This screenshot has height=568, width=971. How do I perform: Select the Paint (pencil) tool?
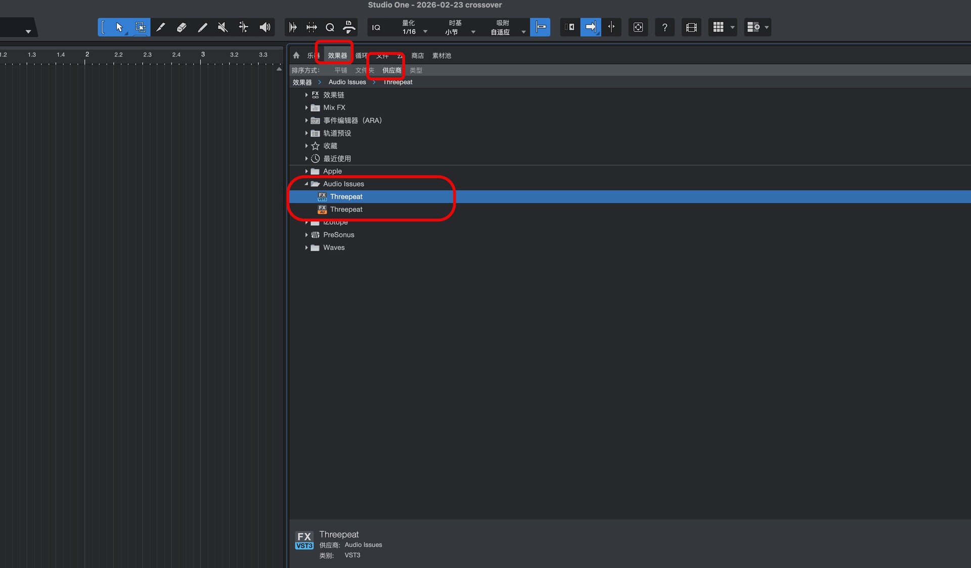click(x=202, y=27)
